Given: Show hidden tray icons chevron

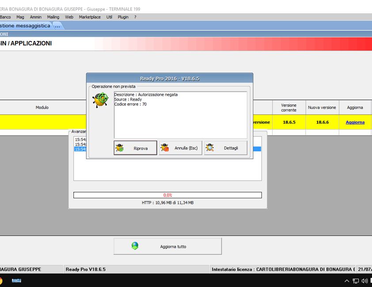Looking at the screenshot, I should [x=347, y=281].
